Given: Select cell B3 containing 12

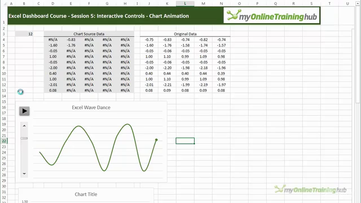Looking at the screenshot, I should (24, 34).
